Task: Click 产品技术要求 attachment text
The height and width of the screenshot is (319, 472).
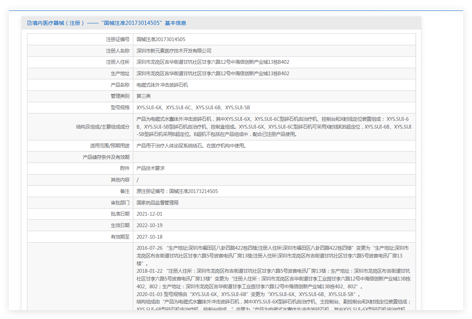Action: click(x=151, y=169)
